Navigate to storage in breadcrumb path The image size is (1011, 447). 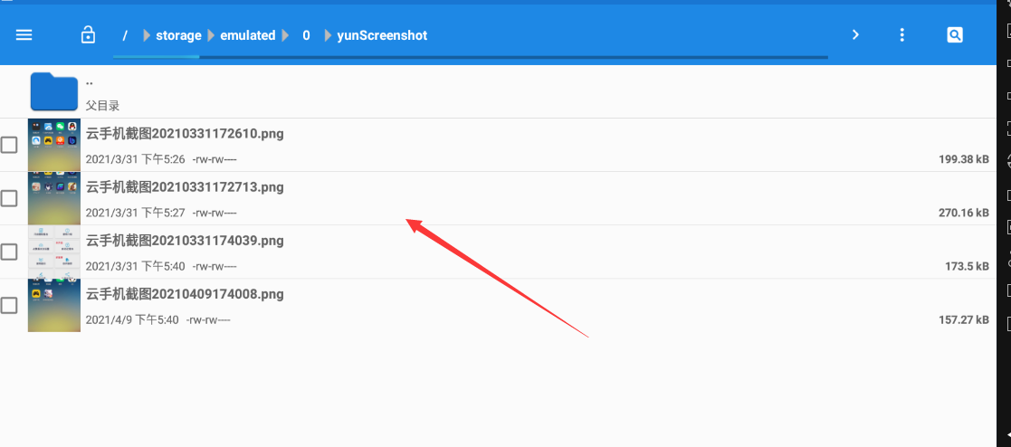[178, 35]
